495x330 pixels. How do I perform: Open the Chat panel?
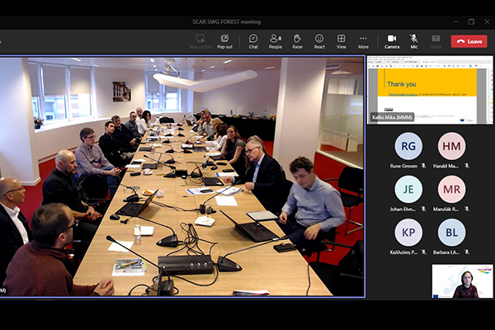coord(253,40)
